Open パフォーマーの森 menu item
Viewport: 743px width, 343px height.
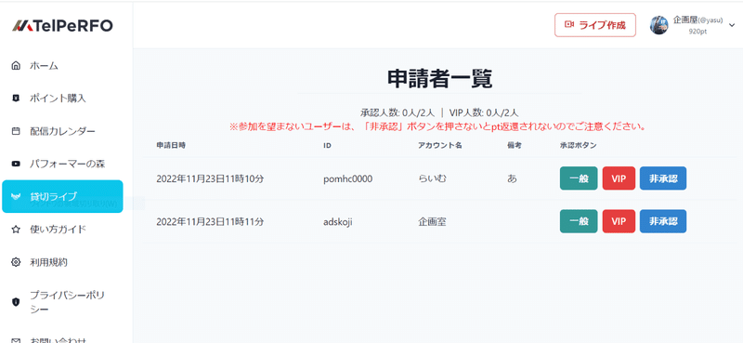tap(67, 164)
